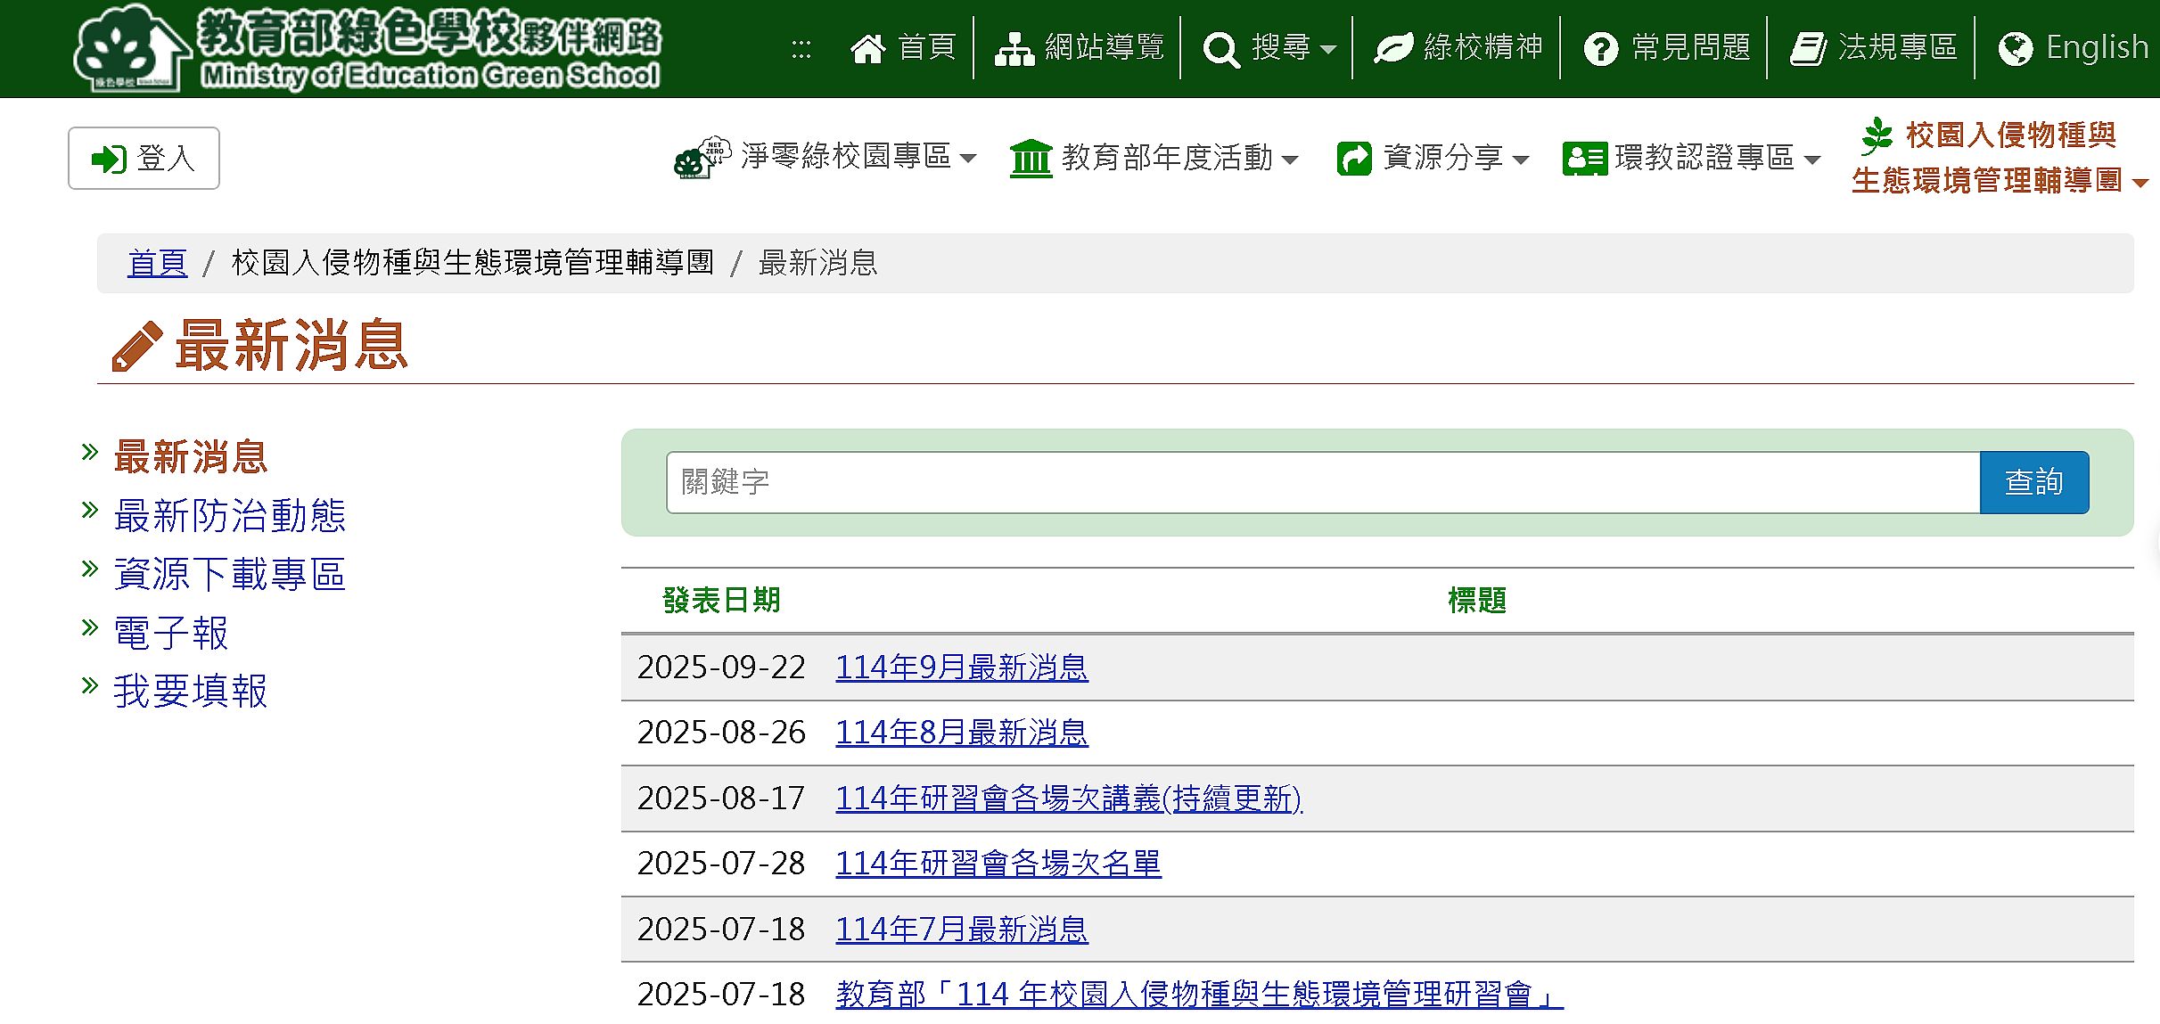The image size is (2160, 1024).
Task: Click the question mark icon 常見問題
Action: [1601, 48]
